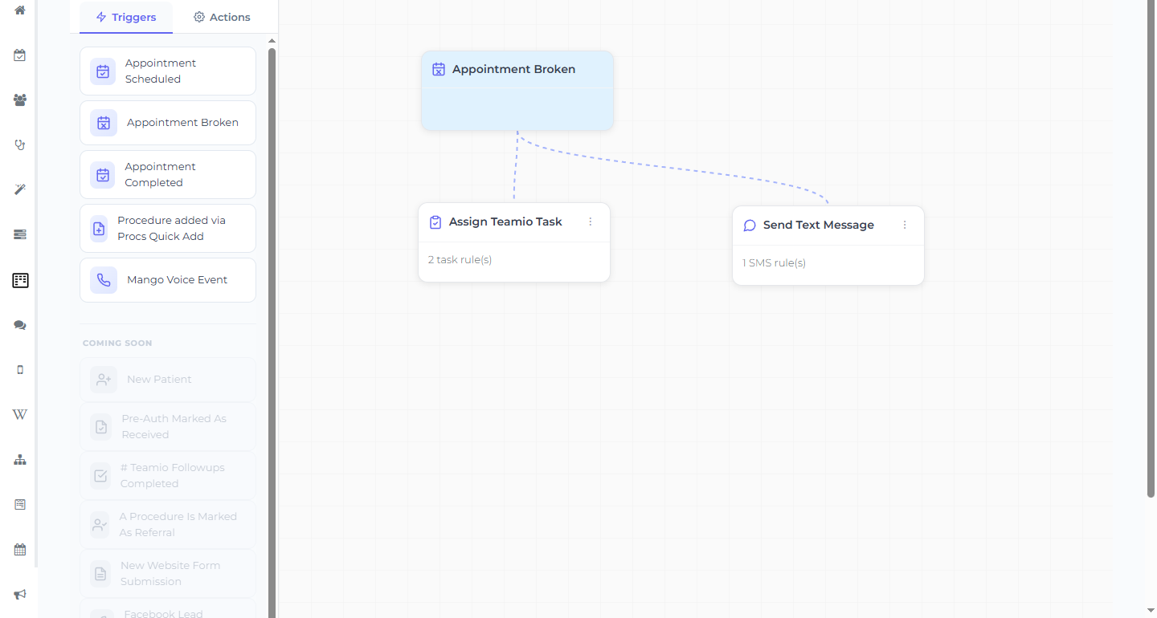
Task: Open the list form icon in sidebar
Action: (x=20, y=505)
